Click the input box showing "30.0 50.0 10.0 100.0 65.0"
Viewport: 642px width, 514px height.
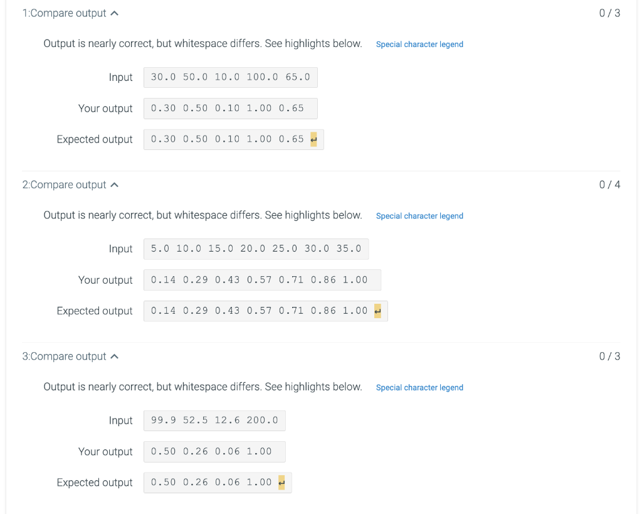coord(230,77)
